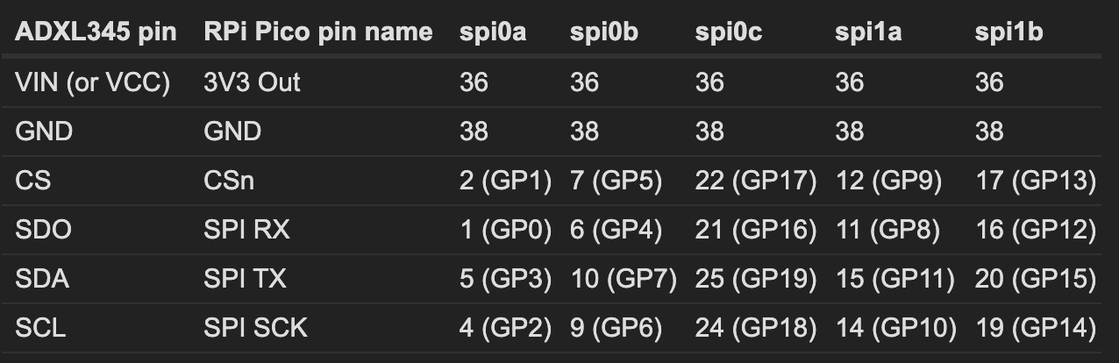Click the spi0c column header
This screenshot has height=363, width=1119.
tap(728, 32)
